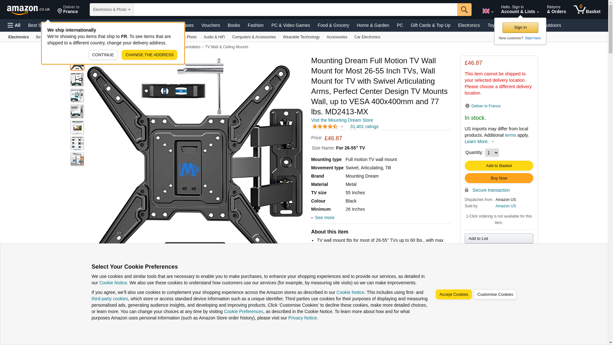Open the Quantity dropdown
This screenshot has width=613, height=345.
click(491, 153)
